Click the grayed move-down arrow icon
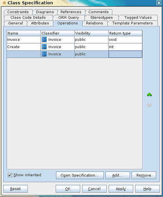The width and height of the screenshot is (163, 197). coord(149,105)
